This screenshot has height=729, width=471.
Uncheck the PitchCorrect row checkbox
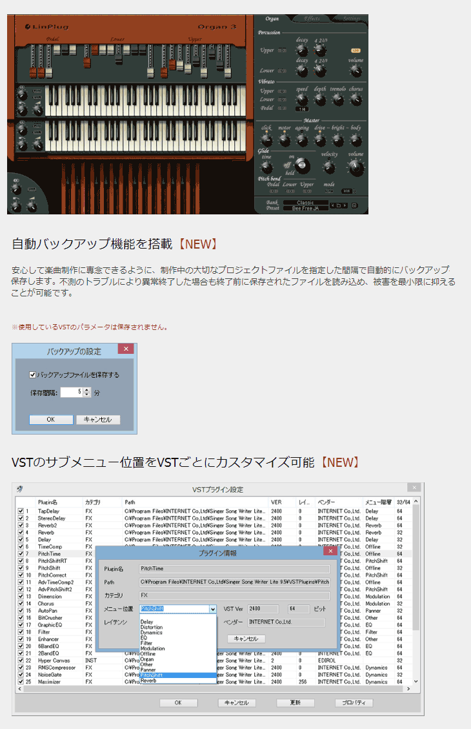tap(21, 575)
